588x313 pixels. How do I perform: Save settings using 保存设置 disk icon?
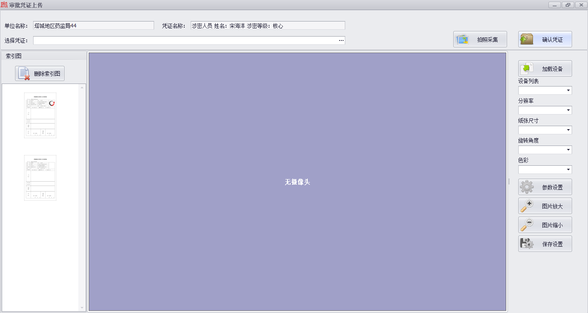click(527, 244)
